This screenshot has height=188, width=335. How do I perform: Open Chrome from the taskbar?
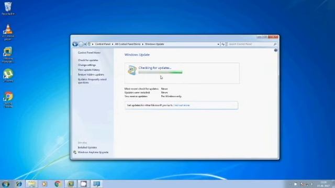58,184
